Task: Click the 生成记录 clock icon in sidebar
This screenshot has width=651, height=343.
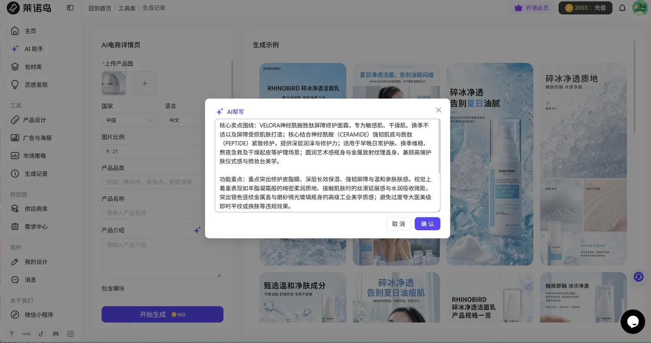Action: (x=15, y=174)
